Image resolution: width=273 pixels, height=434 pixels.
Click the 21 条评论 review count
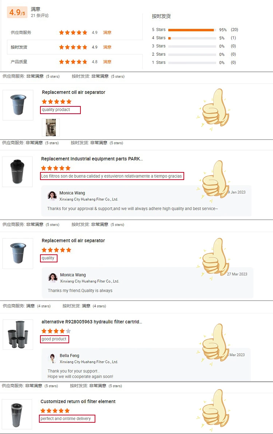point(40,16)
